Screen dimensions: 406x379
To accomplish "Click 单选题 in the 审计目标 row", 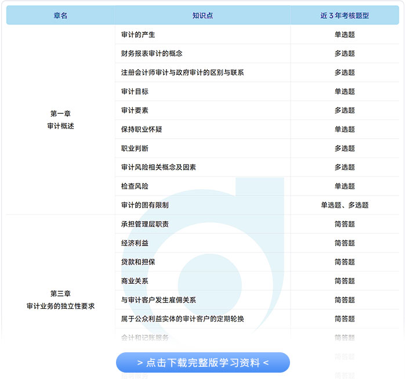I will [x=345, y=92].
